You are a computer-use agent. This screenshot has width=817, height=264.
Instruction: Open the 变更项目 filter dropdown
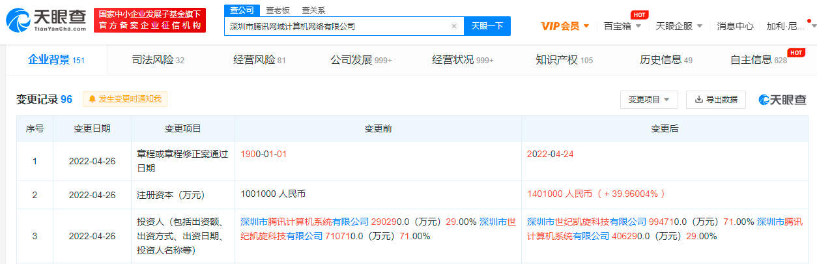tap(650, 100)
